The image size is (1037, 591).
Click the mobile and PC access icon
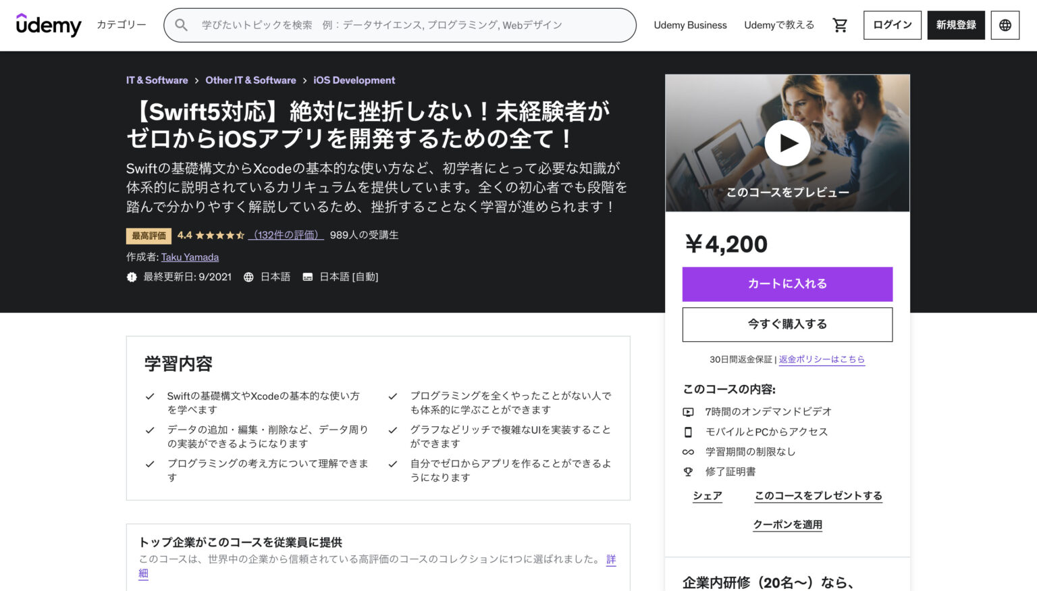(689, 432)
